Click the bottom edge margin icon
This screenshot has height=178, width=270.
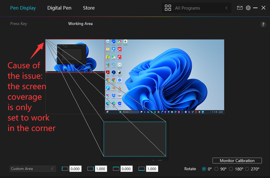pyautogui.click(x=142, y=169)
